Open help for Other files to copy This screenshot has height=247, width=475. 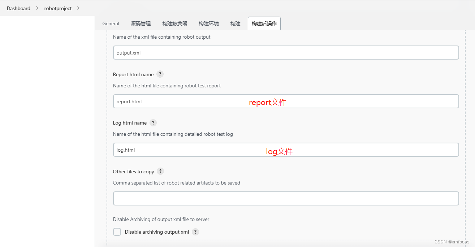161,171
